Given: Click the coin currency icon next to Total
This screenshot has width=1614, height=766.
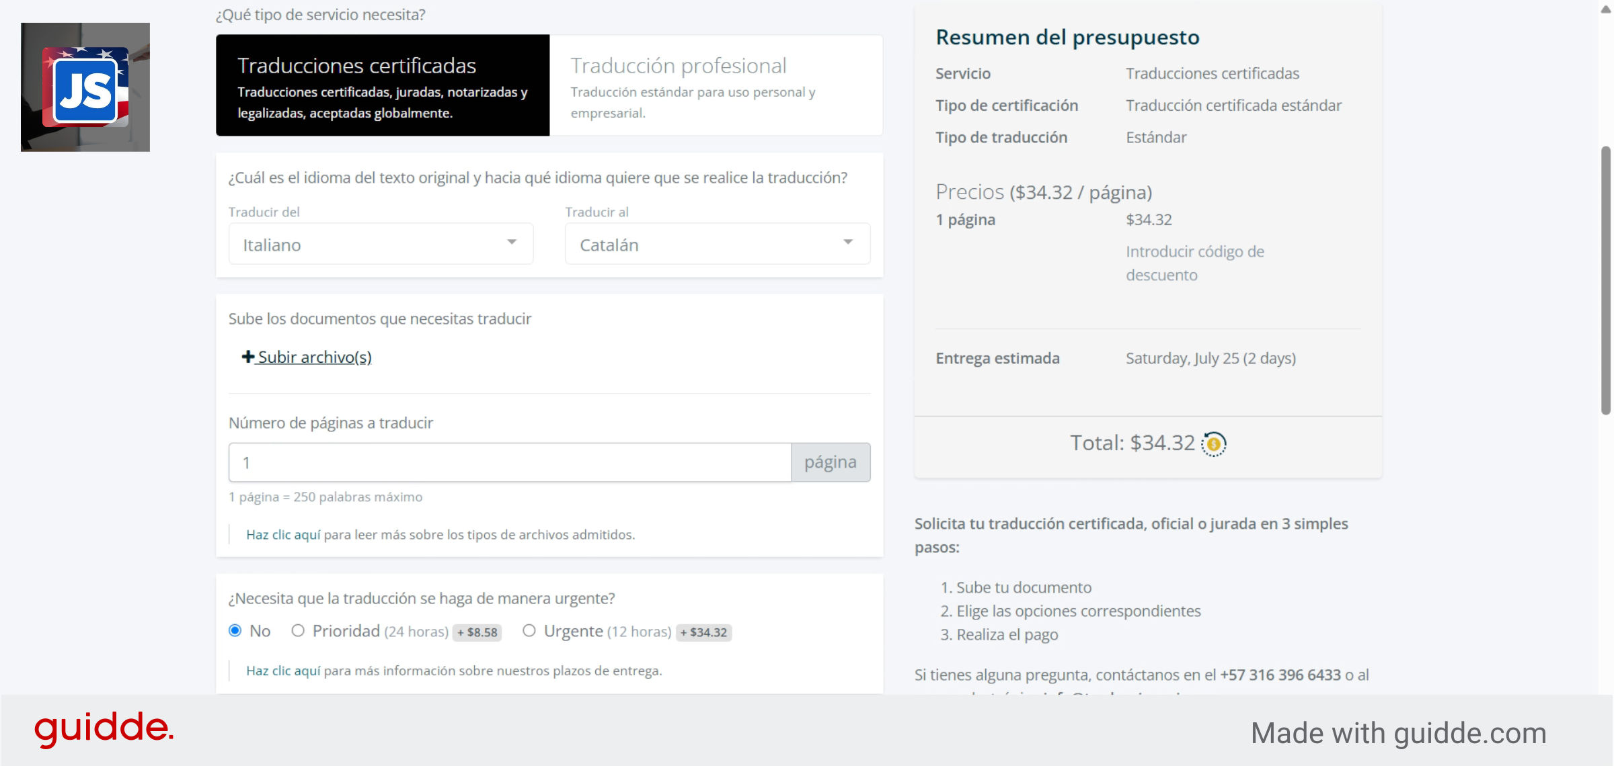Looking at the screenshot, I should coord(1214,443).
